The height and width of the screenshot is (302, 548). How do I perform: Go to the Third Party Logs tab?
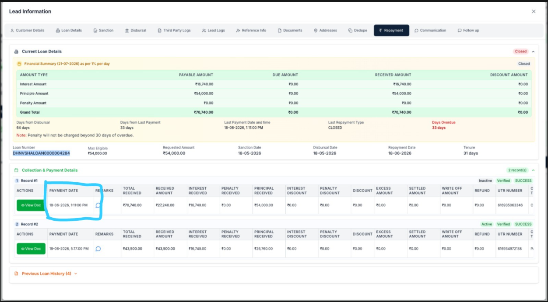click(174, 31)
